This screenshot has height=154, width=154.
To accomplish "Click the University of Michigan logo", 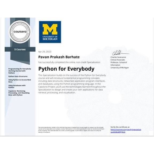I will [x=50, y=32].
